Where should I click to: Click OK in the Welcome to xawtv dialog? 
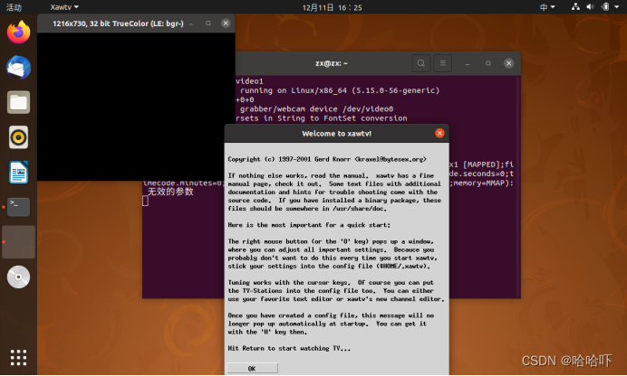(x=252, y=369)
